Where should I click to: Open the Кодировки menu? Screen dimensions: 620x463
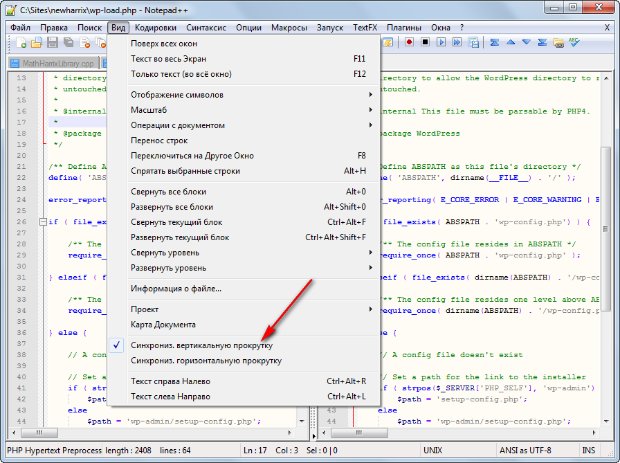(x=155, y=28)
